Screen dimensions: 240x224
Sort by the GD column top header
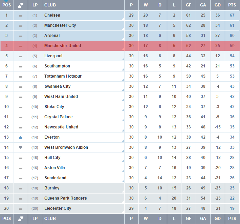(x=217, y=5)
